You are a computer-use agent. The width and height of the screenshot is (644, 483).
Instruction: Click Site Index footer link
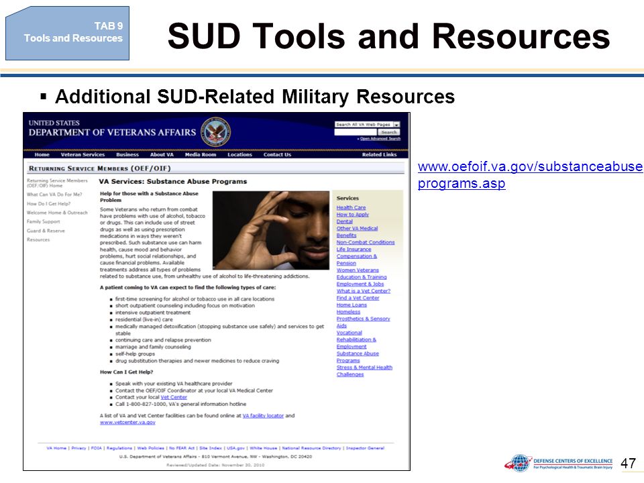210,449
